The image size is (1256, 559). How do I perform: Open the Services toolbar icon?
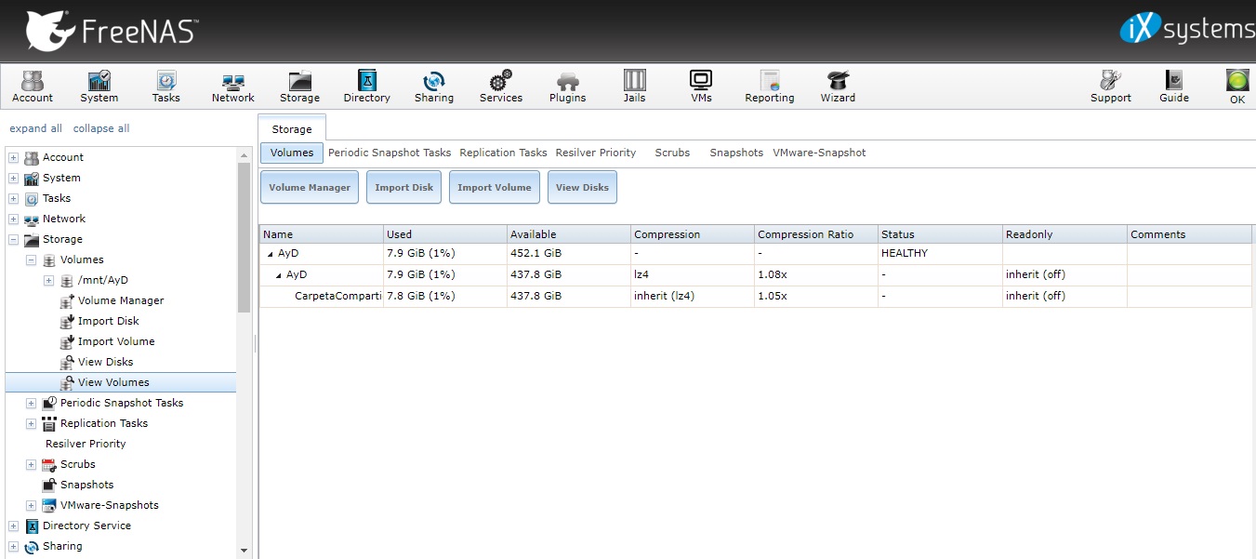501,87
